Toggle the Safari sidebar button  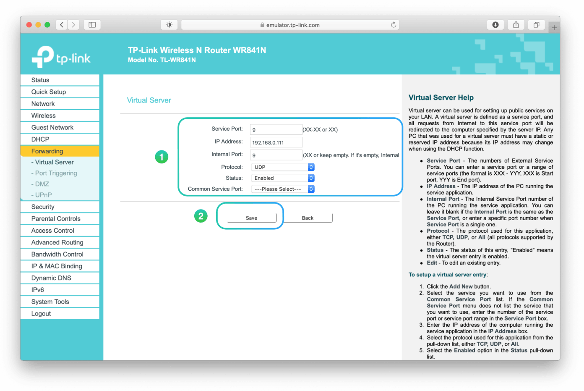pyautogui.click(x=92, y=25)
